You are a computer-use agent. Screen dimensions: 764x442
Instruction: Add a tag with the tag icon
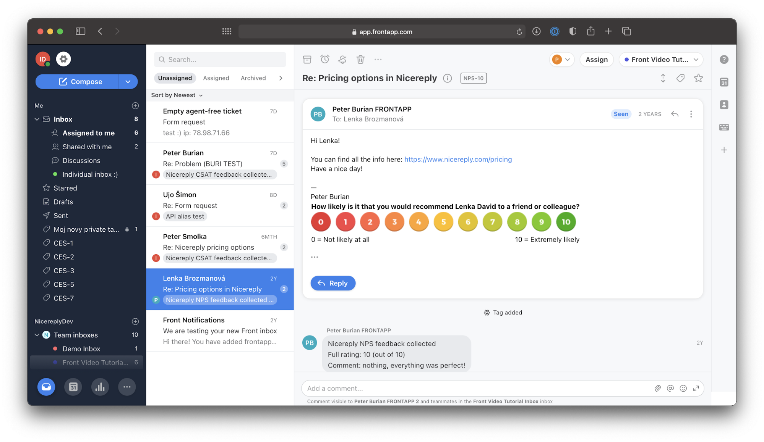click(x=680, y=78)
